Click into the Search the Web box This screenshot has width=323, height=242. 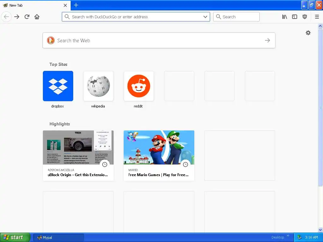[159, 40]
